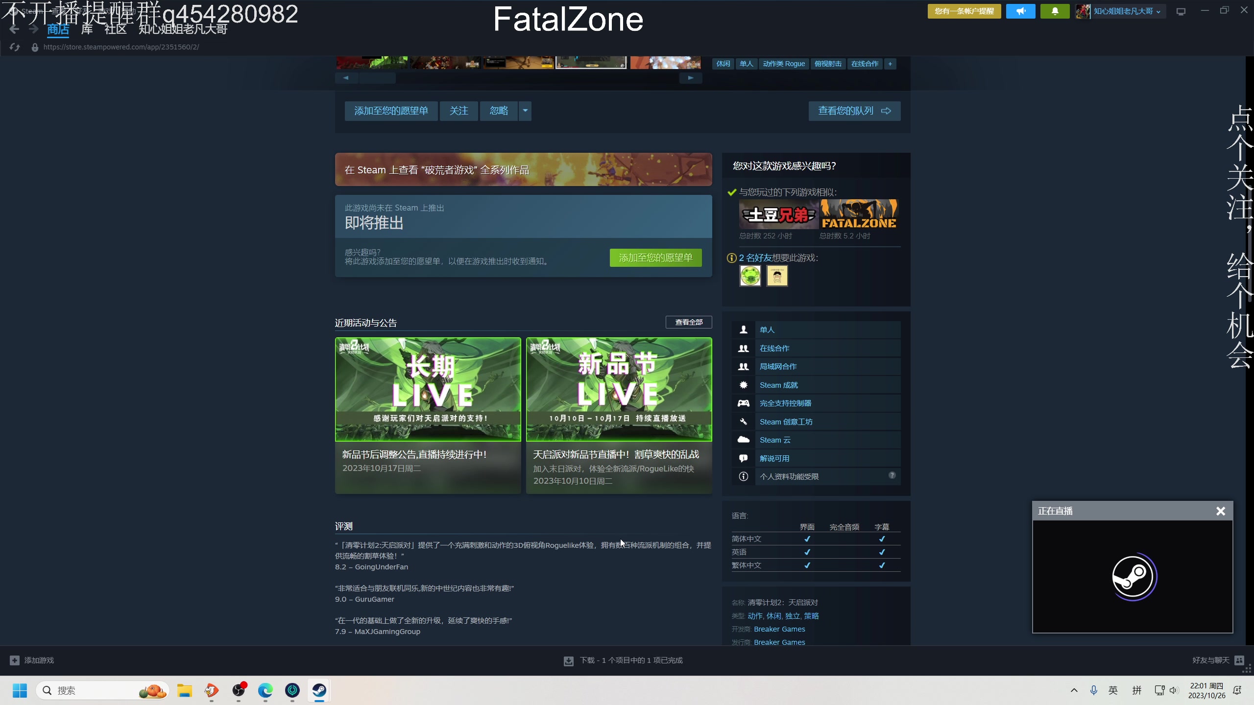Open the 土豆兄弟 similar game thumbnail
The height and width of the screenshot is (705, 1254).
pos(778,214)
